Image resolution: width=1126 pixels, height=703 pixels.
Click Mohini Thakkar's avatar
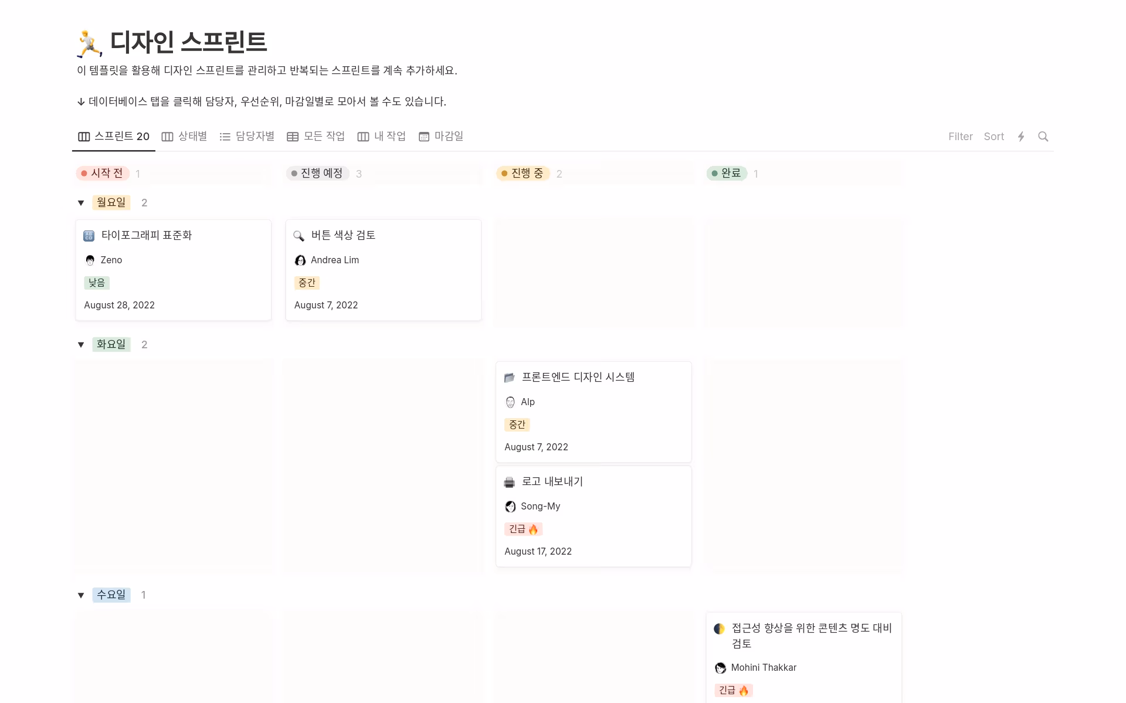(x=720, y=667)
